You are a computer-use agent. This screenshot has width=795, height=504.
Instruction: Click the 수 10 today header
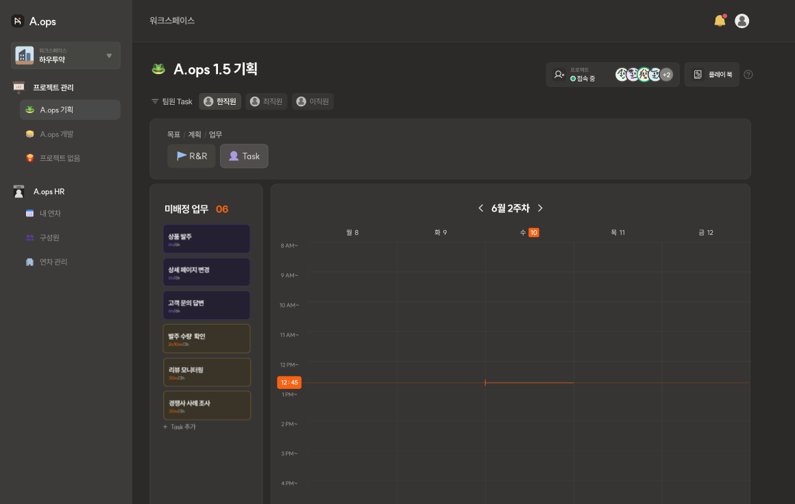pos(529,233)
